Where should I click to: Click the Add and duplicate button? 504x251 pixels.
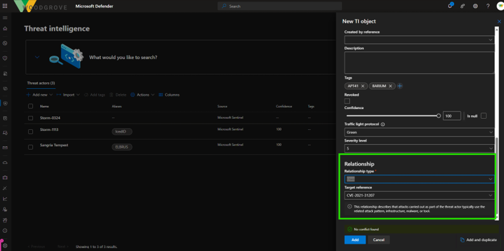click(x=478, y=240)
